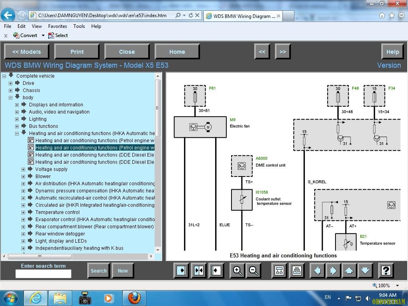Image resolution: width=408 pixels, height=306 pixels.
Task: Expand the Lighting tree node
Action: 17,119
